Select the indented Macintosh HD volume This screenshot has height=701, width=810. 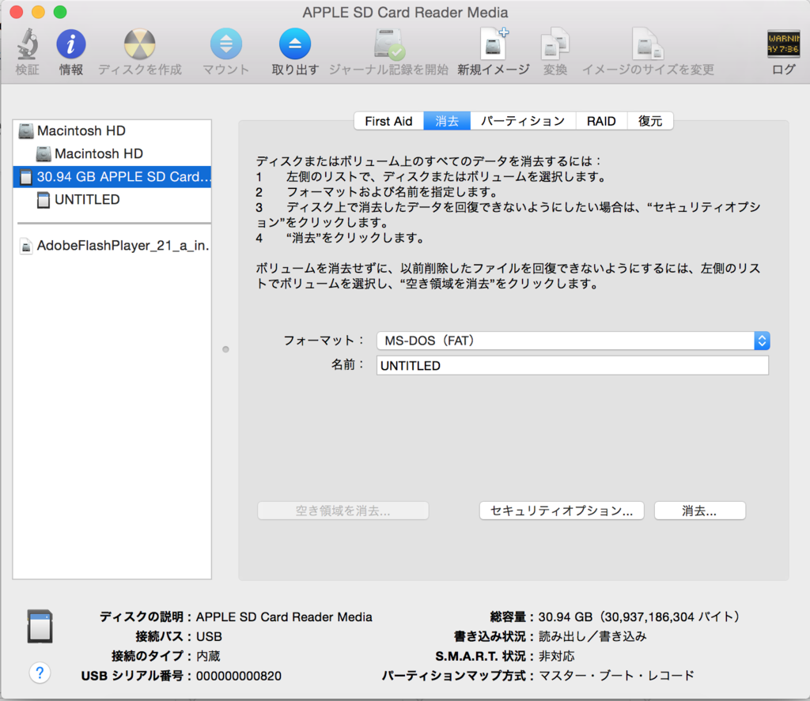112,154
